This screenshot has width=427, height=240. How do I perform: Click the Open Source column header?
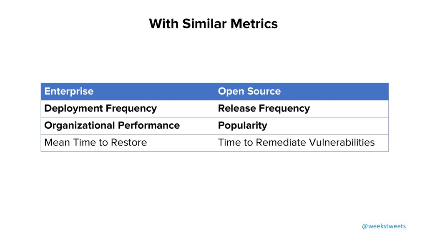tap(249, 91)
